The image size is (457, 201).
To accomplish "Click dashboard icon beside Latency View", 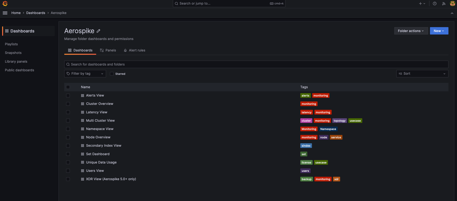I will click(82, 112).
